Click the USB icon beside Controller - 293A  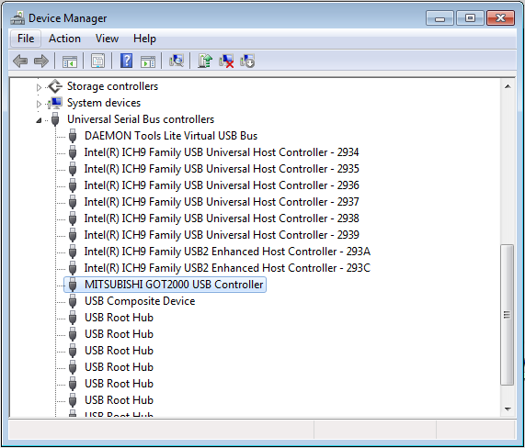[x=73, y=252]
